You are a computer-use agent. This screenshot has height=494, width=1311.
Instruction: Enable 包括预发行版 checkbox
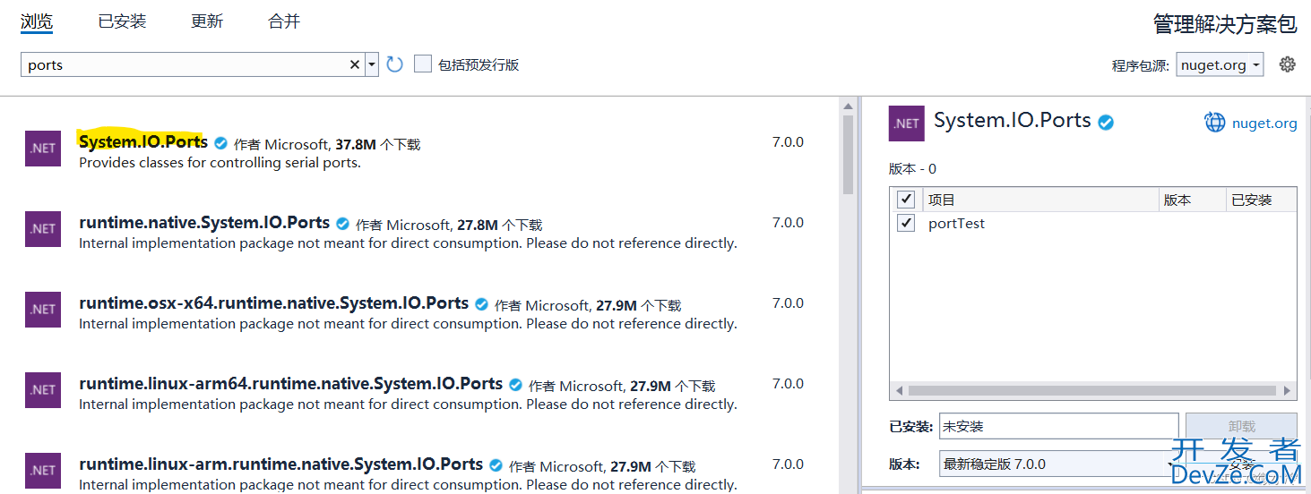click(423, 64)
